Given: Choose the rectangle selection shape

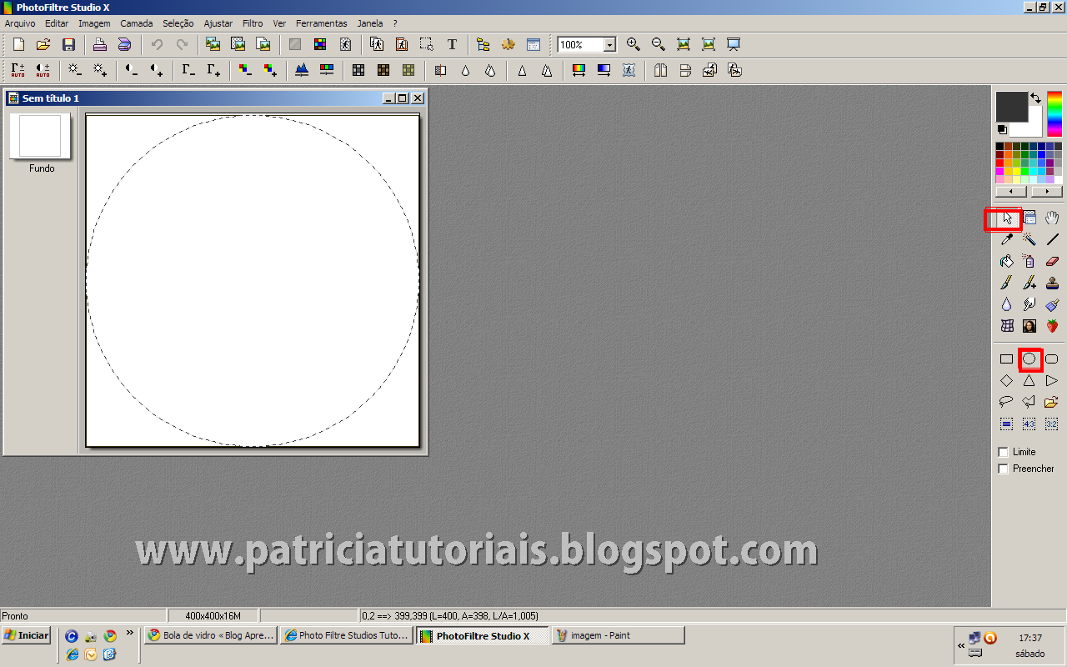Looking at the screenshot, I should tap(1007, 359).
